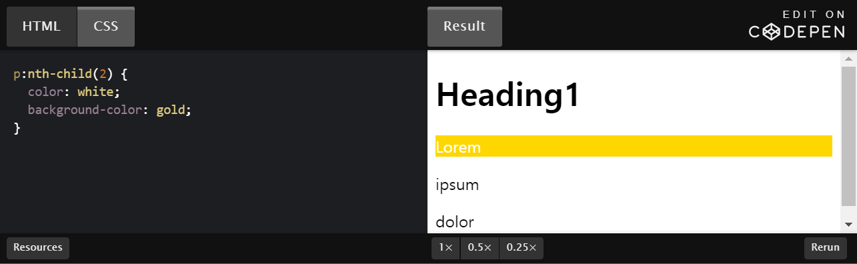
Task: Click the dolor paragraph in the result
Action: click(x=455, y=221)
